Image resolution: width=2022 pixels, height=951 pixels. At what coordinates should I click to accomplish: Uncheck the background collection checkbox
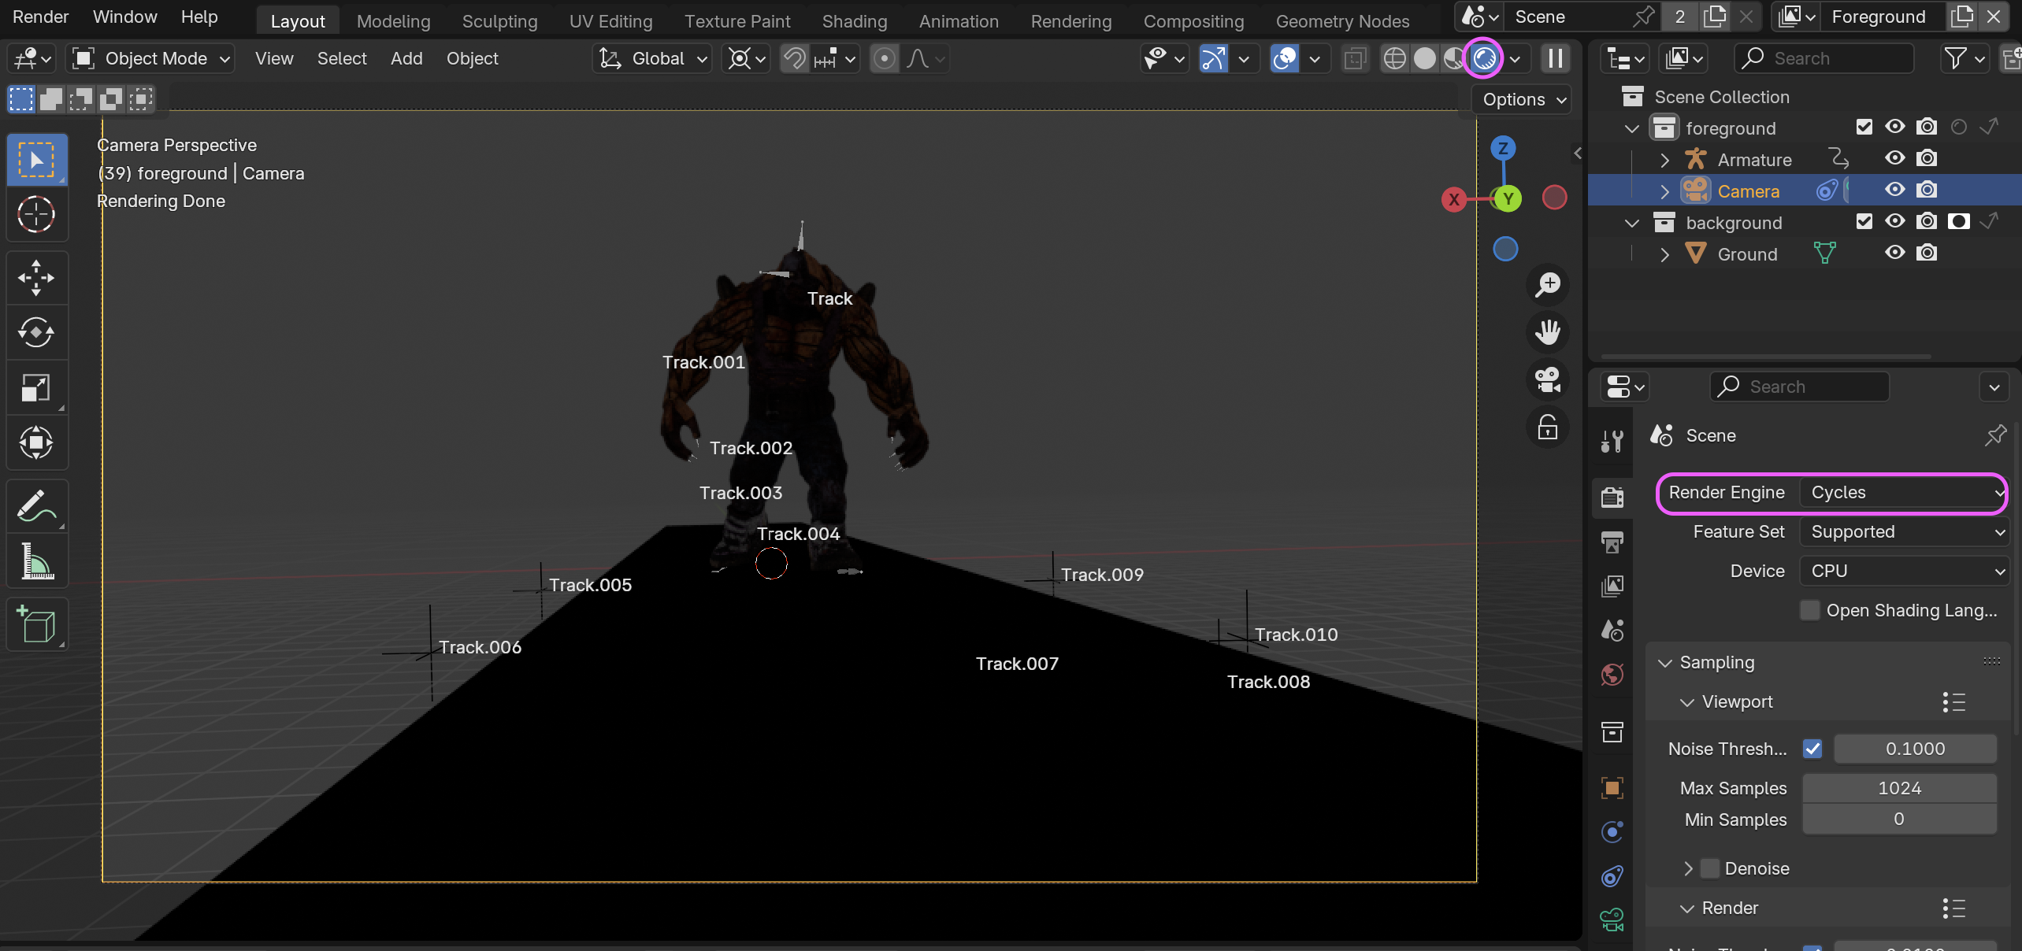1864,222
